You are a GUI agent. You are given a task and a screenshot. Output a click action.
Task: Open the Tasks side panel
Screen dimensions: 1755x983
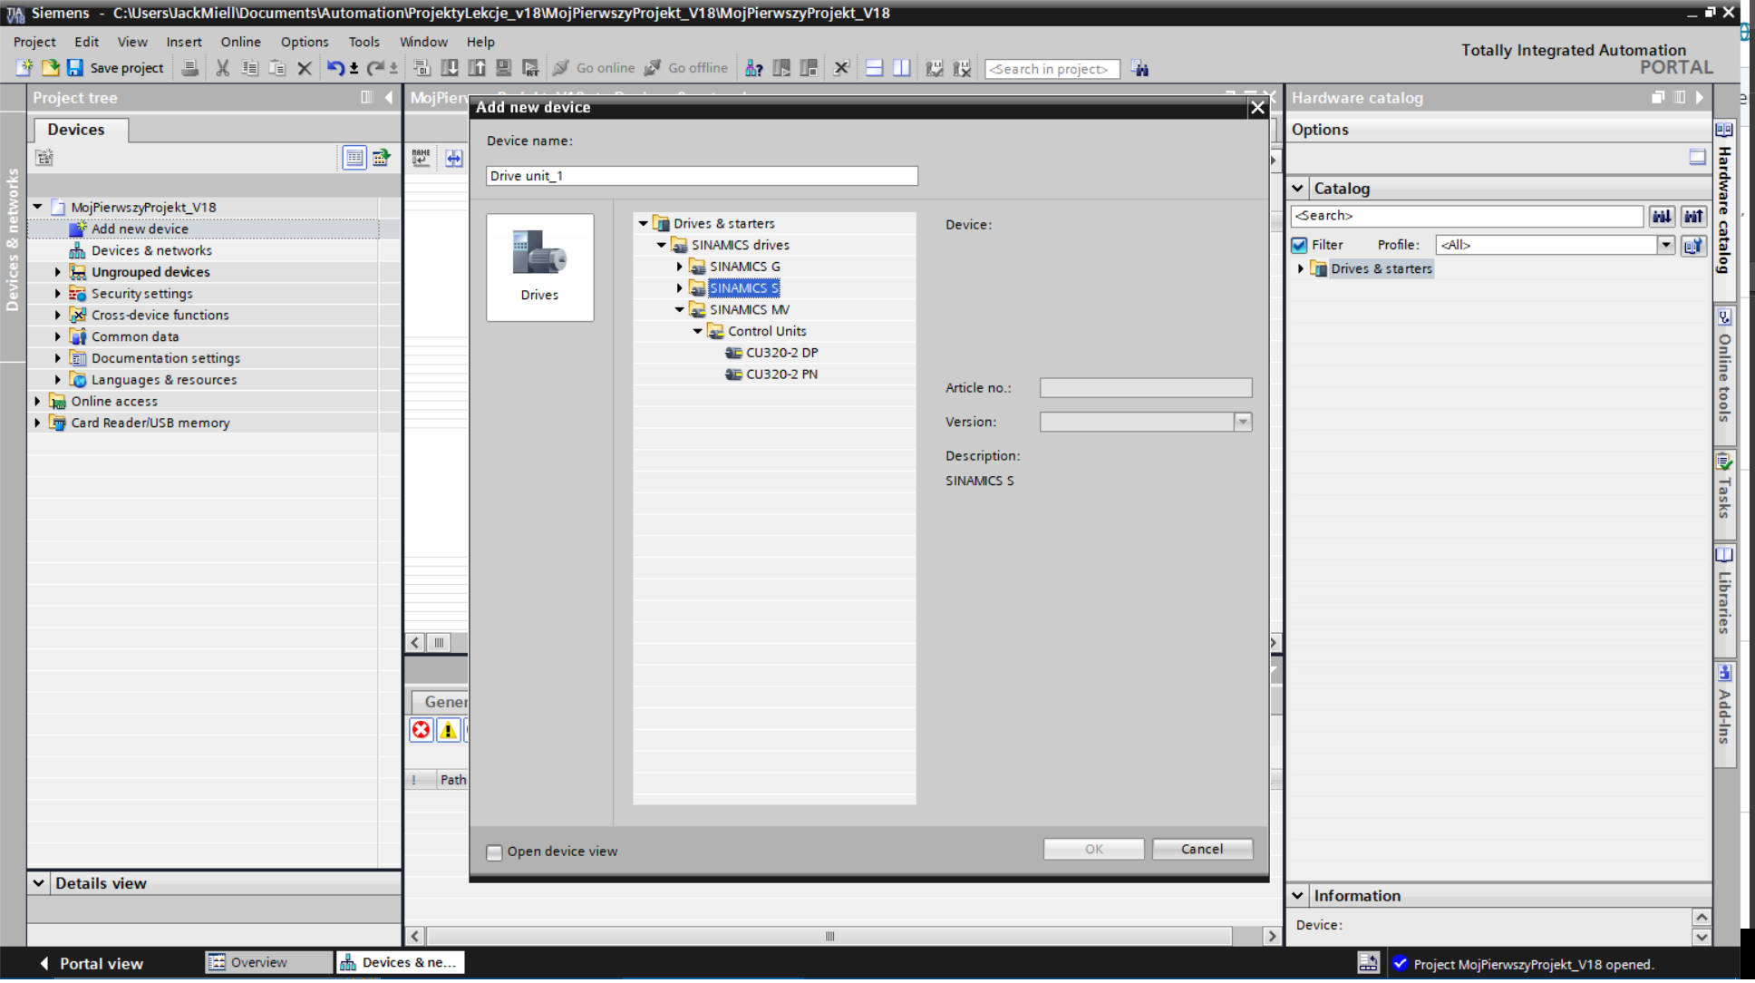point(1725,494)
